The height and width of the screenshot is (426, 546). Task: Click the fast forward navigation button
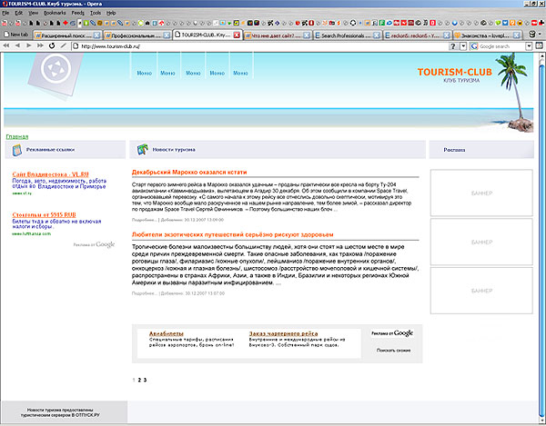point(40,45)
